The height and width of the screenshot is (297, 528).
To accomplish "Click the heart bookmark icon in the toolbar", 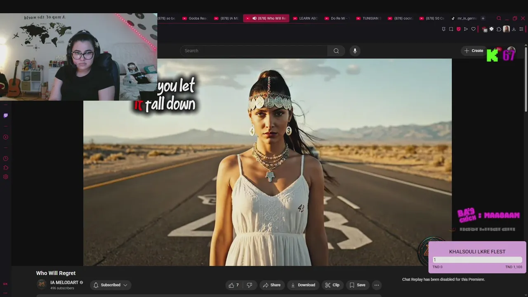I will point(473,29).
